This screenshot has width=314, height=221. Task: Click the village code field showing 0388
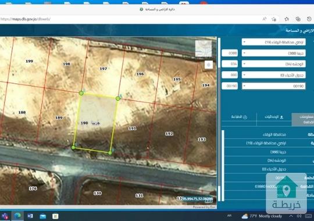pyautogui.click(x=230, y=53)
